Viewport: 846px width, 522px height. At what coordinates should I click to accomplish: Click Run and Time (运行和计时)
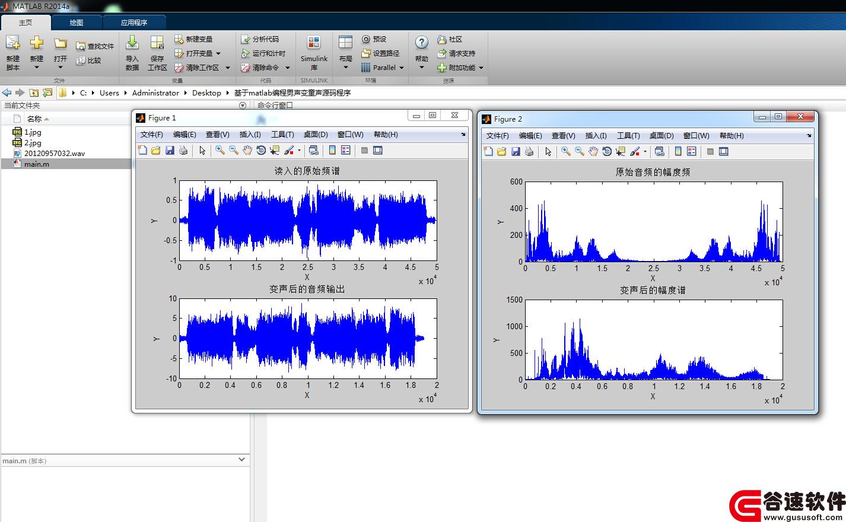coord(263,53)
